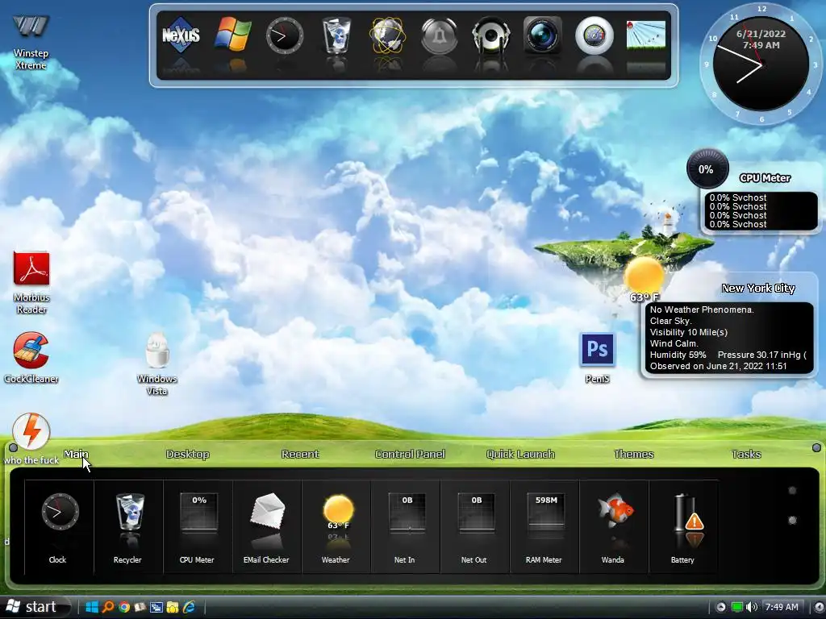Click the 0% CPU Meter dial widget
This screenshot has height=619, width=826.
click(707, 169)
